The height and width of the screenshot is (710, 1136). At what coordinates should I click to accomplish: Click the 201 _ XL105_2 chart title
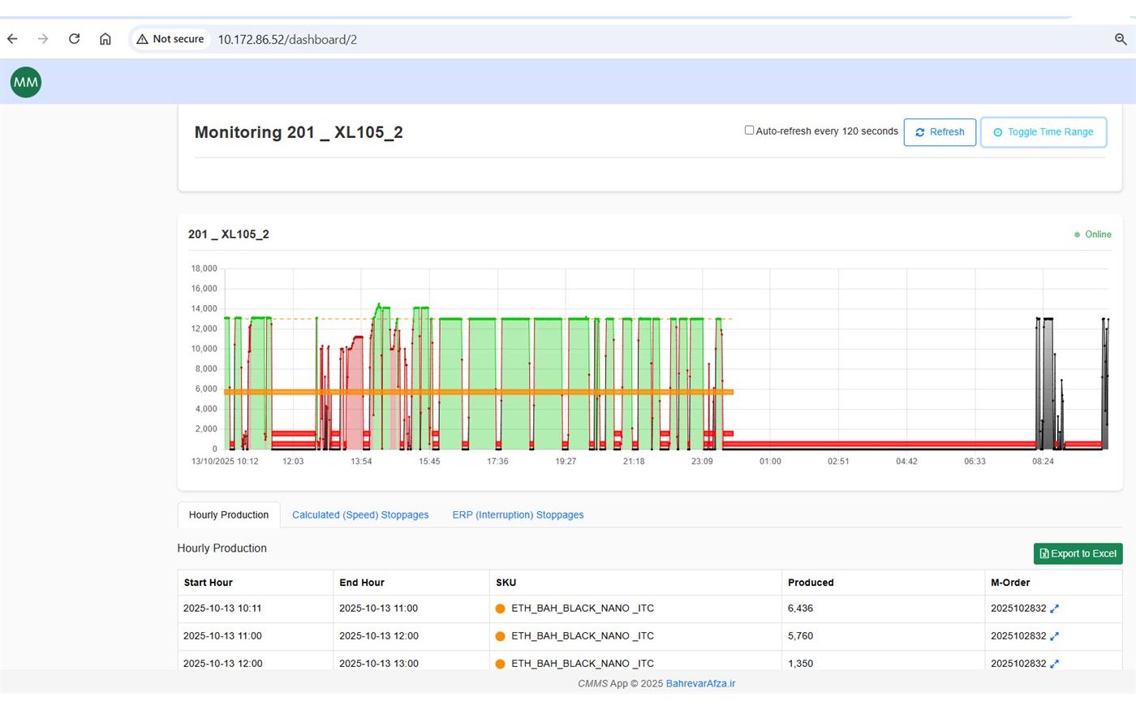click(229, 235)
